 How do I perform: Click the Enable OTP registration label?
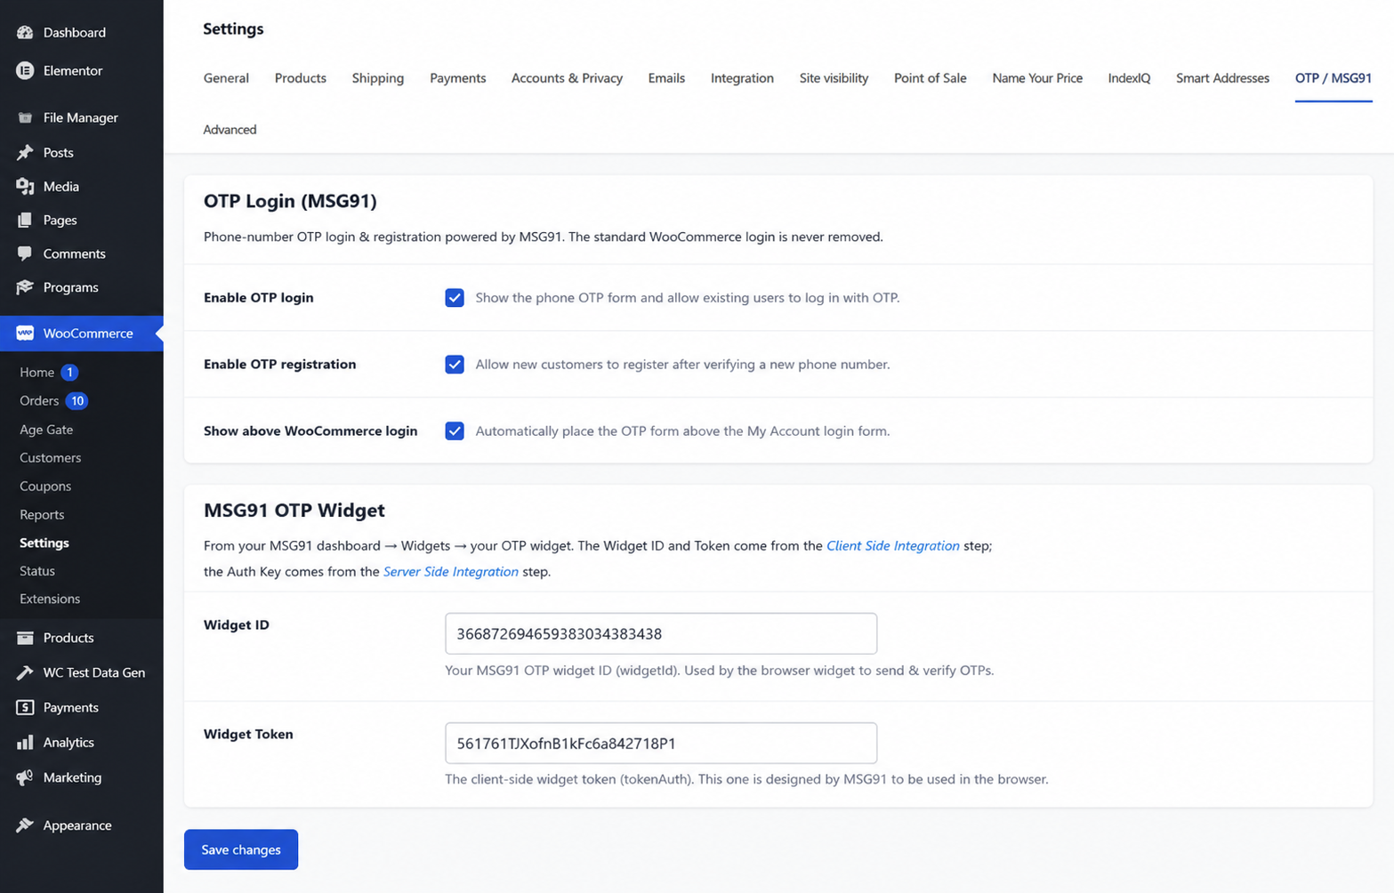(x=279, y=365)
